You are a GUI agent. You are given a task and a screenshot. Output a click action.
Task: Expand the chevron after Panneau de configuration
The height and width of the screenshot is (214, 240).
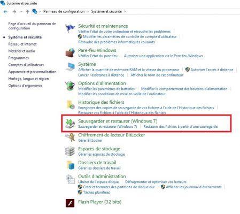pyautogui.click(x=88, y=12)
